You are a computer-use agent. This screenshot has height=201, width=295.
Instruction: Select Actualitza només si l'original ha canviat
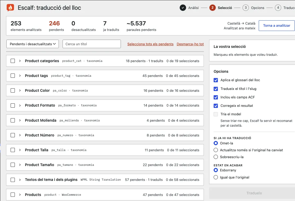pos(216,150)
